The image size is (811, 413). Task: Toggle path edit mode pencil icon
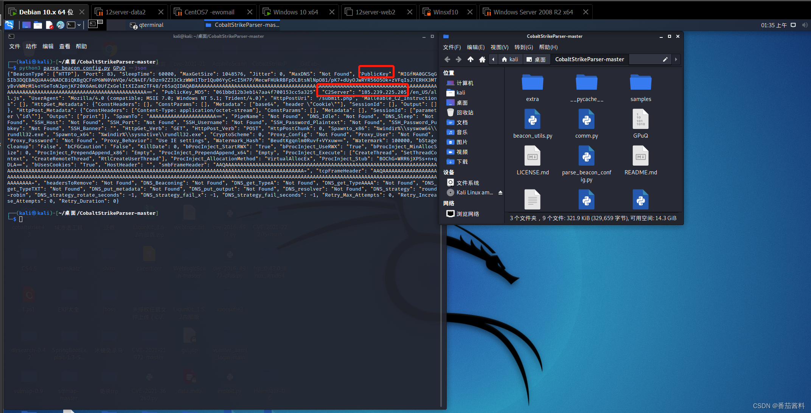(665, 59)
